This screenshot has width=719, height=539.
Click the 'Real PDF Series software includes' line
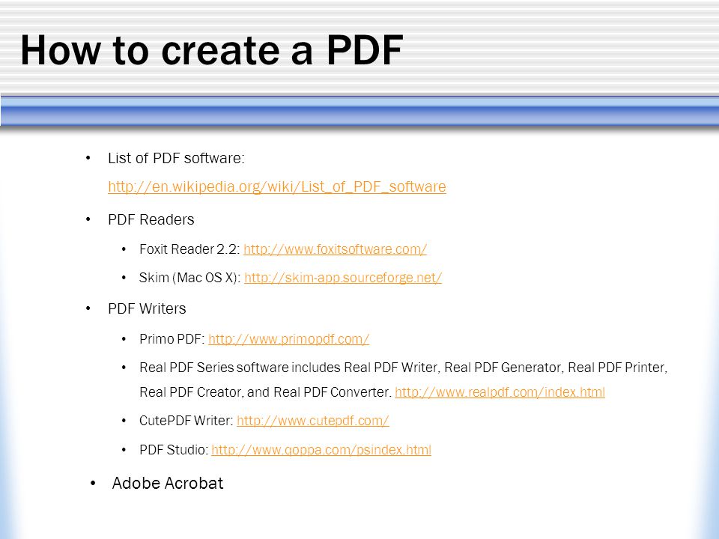[404, 368]
